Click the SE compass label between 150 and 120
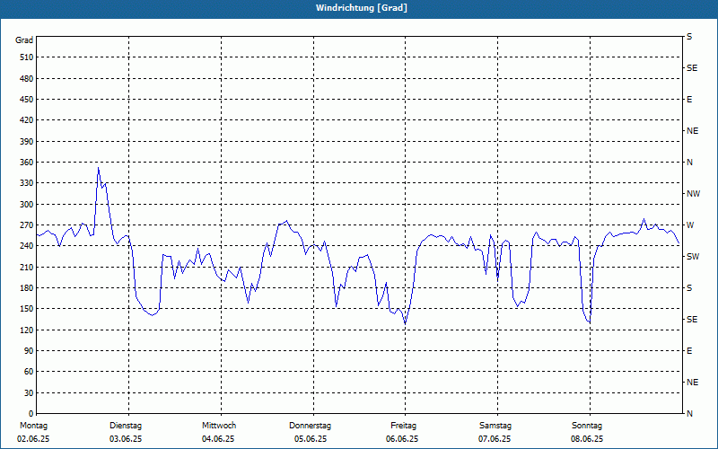The image size is (718, 449). [692, 320]
